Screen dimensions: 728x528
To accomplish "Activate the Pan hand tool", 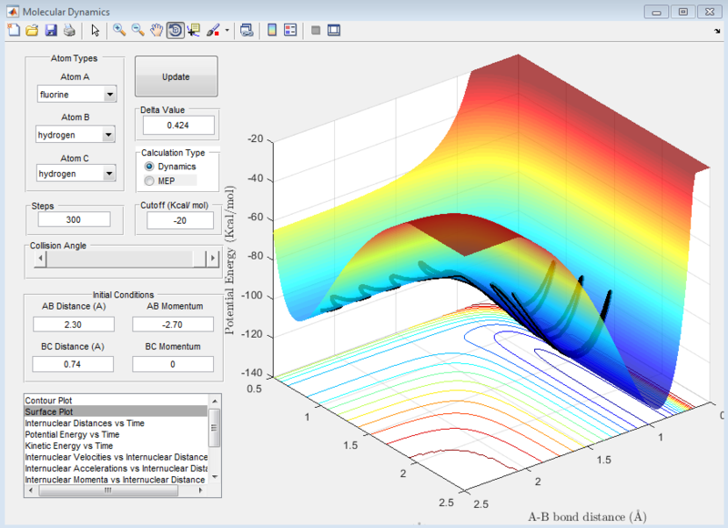I will pos(157,31).
